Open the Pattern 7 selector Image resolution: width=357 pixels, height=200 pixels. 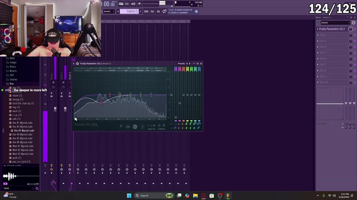(x=129, y=11)
